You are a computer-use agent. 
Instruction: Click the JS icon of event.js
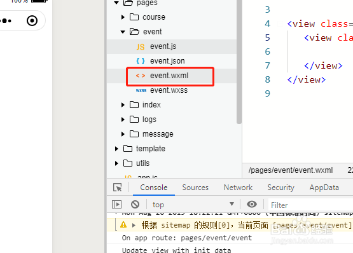tap(141, 46)
